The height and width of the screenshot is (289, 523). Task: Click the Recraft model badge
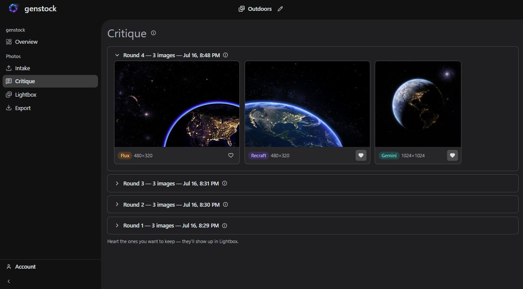[258, 156]
